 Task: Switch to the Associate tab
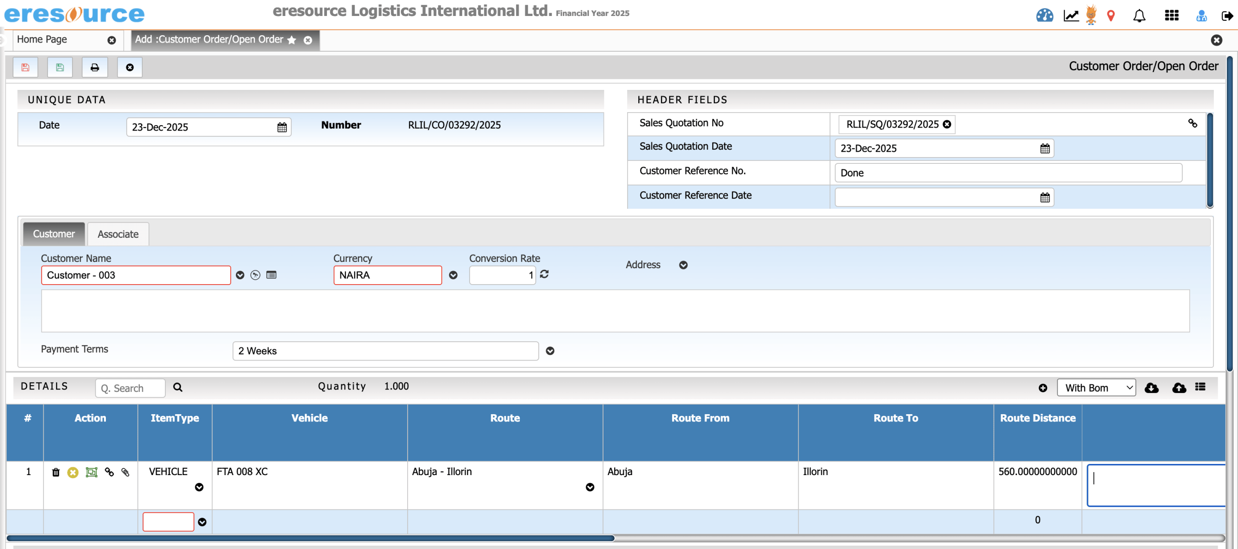(x=118, y=234)
